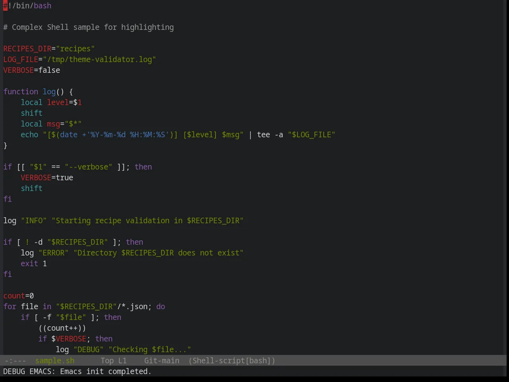The width and height of the screenshot is (509, 382).
Task: Click the count=0 line
Action: point(19,296)
